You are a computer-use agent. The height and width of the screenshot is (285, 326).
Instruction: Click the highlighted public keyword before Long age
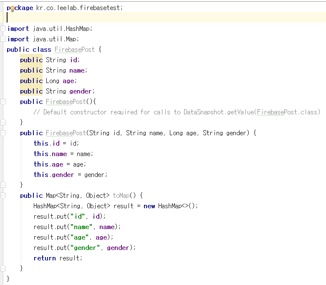[31, 81]
